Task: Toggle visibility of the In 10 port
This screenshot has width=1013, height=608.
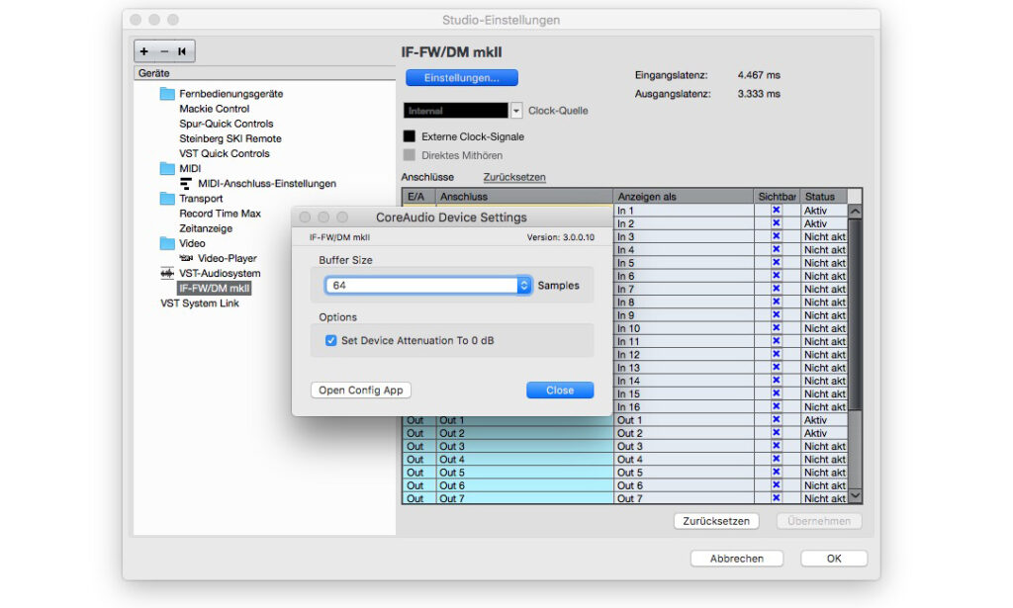Action: pos(776,328)
